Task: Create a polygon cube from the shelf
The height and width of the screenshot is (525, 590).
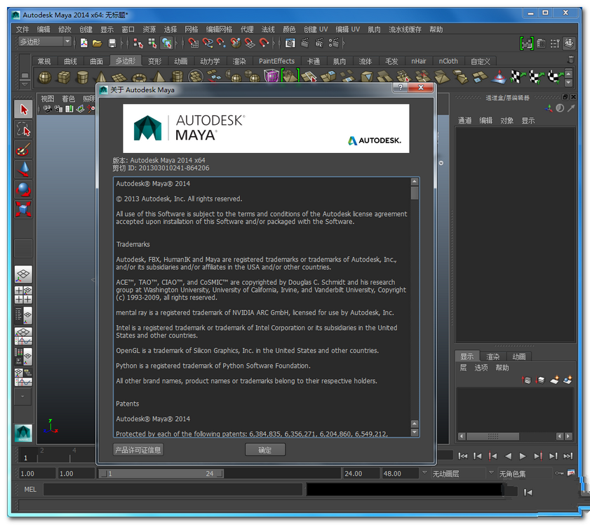Action: [x=64, y=77]
